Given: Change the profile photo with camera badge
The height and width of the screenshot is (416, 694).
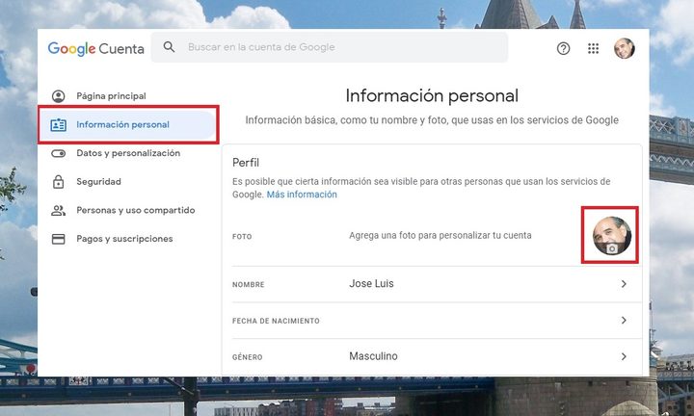Looking at the screenshot, I should pyautogui.click(x=612, y=236).
